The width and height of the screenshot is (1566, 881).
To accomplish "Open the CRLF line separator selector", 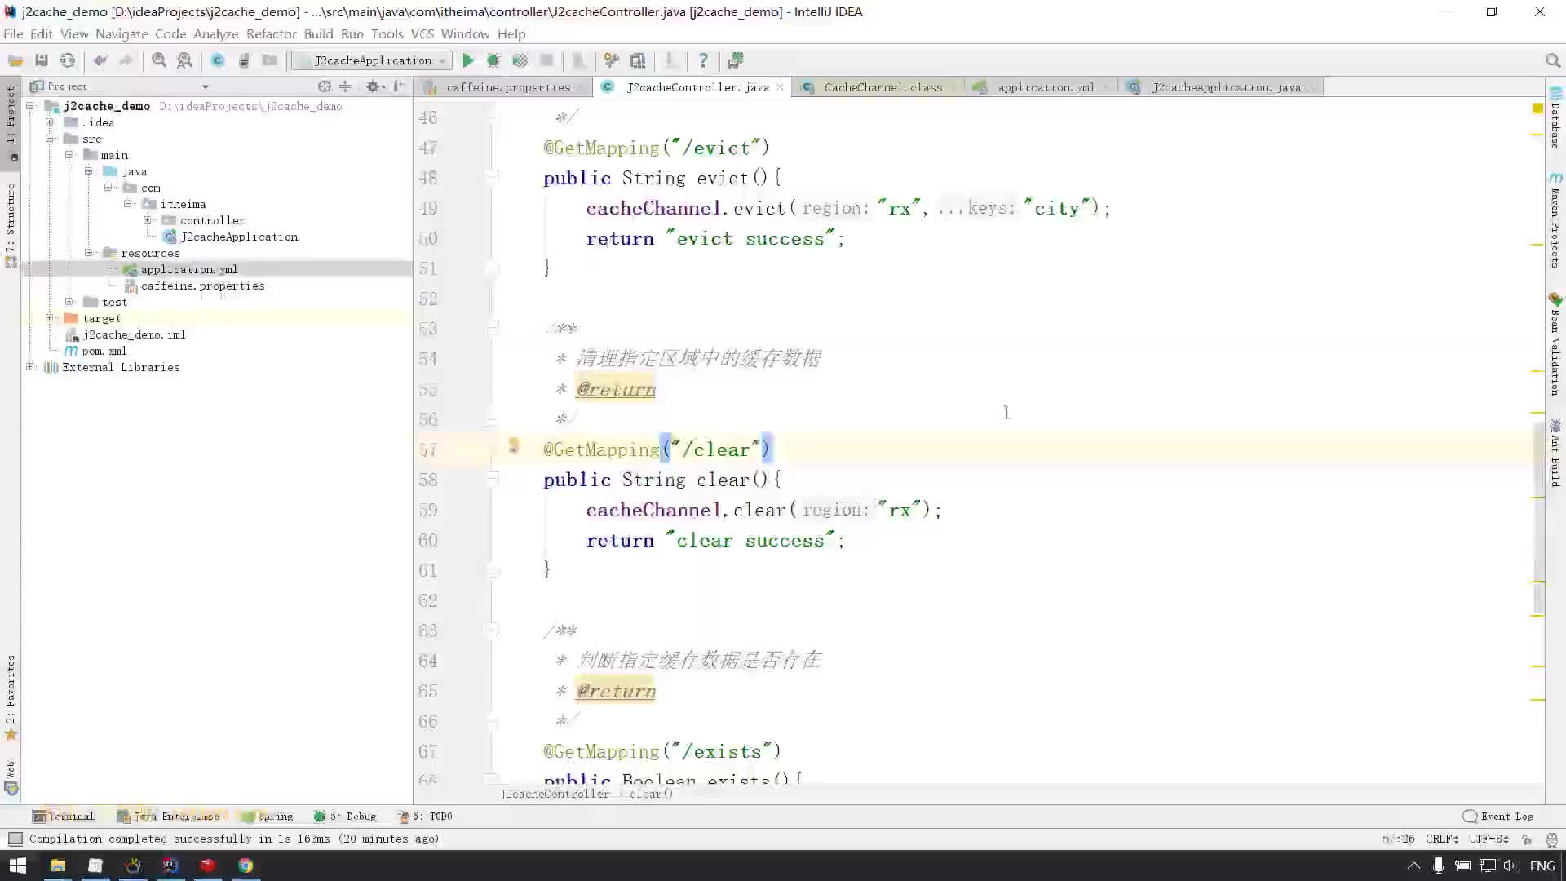I will (1442, 839).
